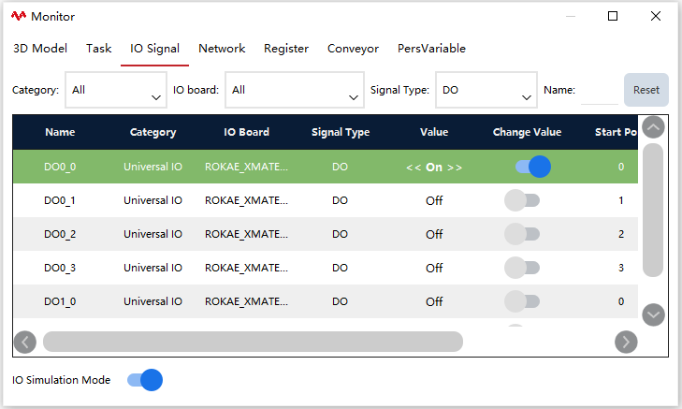The height and width of the screenshot is (409, 682).
Task: Click the horizontal scrollbar thumb
Action: tap(253, 342)
